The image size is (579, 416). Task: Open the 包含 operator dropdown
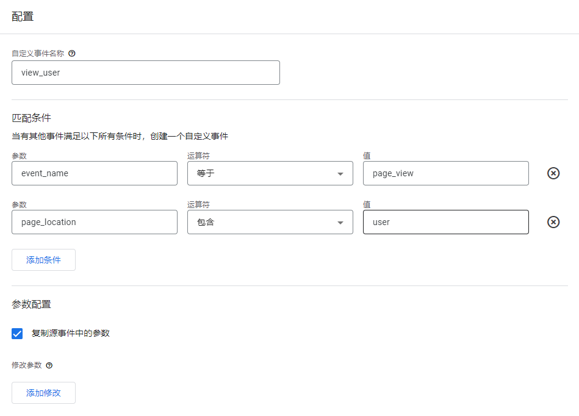click(x=270, y=222)
